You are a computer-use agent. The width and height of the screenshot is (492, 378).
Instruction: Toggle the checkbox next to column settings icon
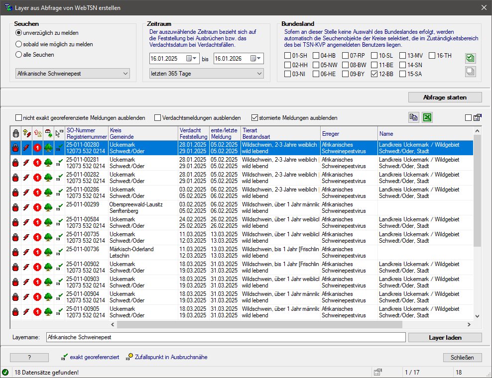[x=468, y=117]
